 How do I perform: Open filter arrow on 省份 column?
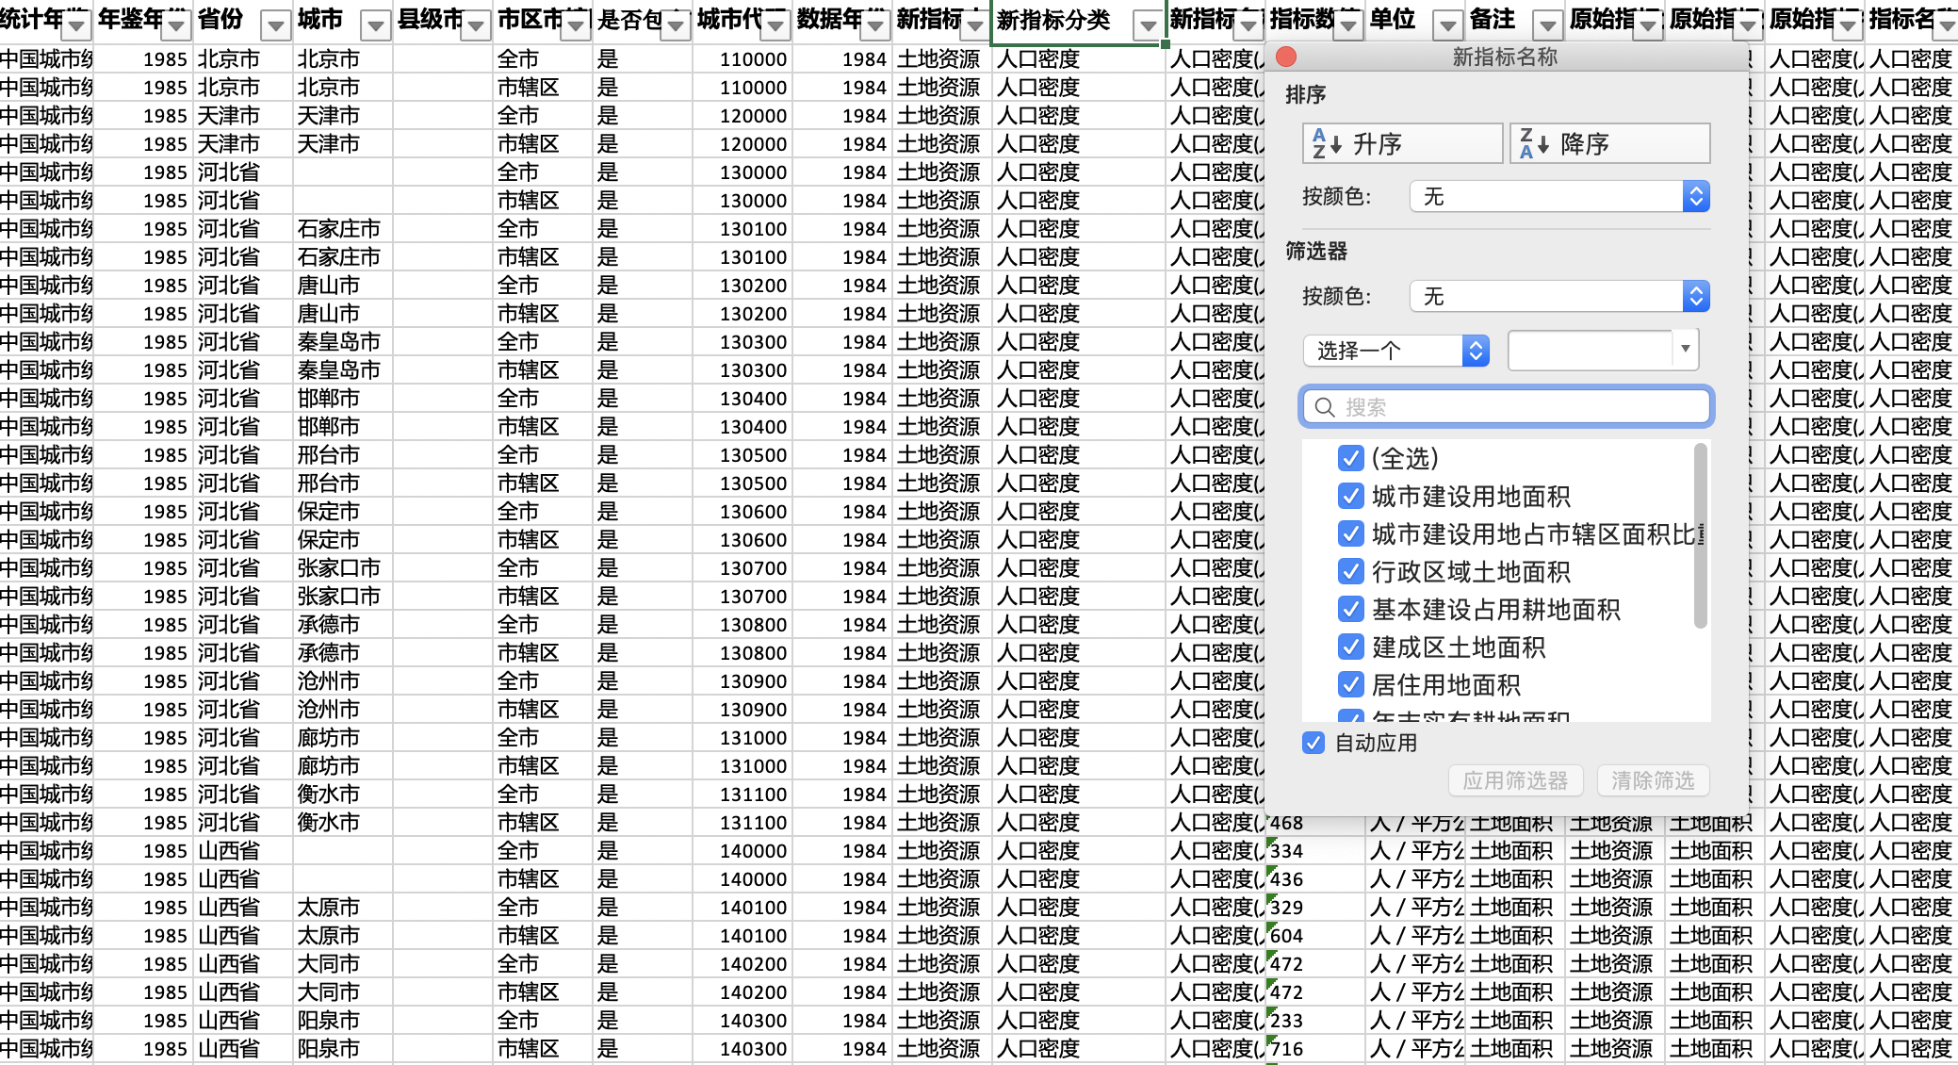pos(275,25)
